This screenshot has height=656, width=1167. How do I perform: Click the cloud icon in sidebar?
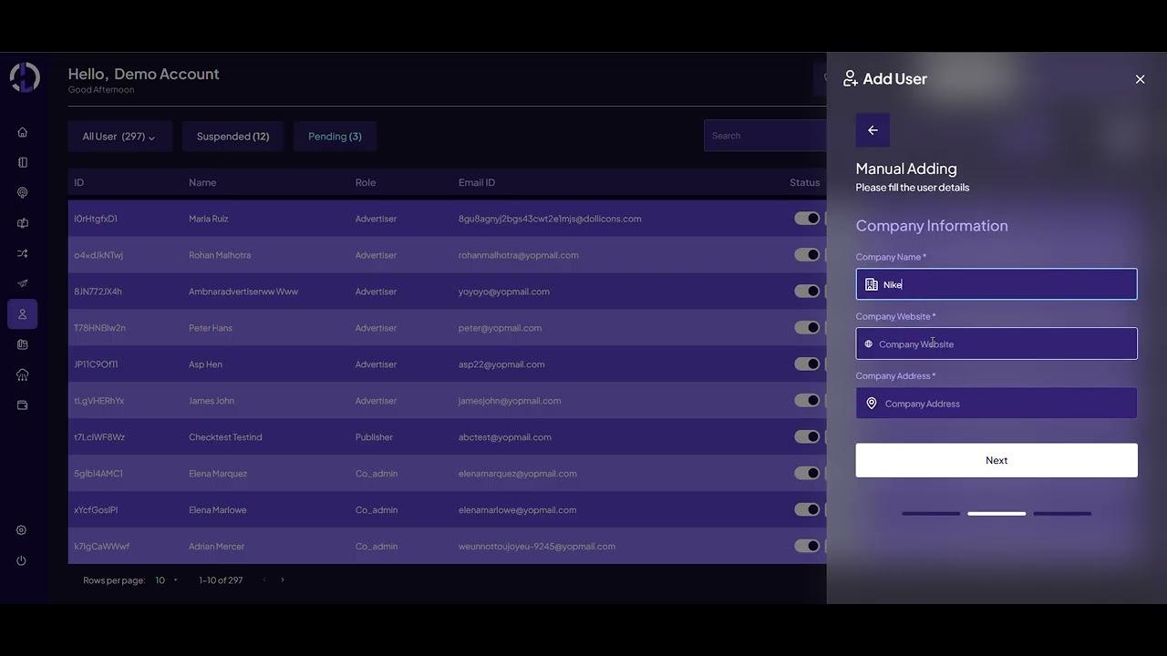tap(23, 374)
